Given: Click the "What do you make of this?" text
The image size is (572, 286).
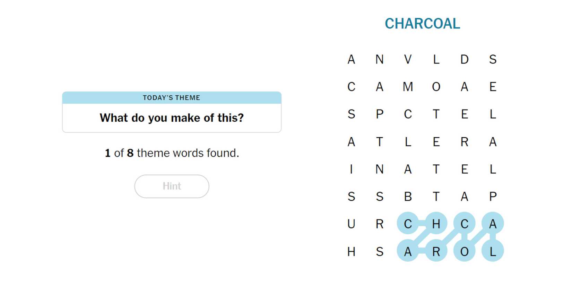Looking at the screenshot, I should pyautogui.click(x=172, y=118).
